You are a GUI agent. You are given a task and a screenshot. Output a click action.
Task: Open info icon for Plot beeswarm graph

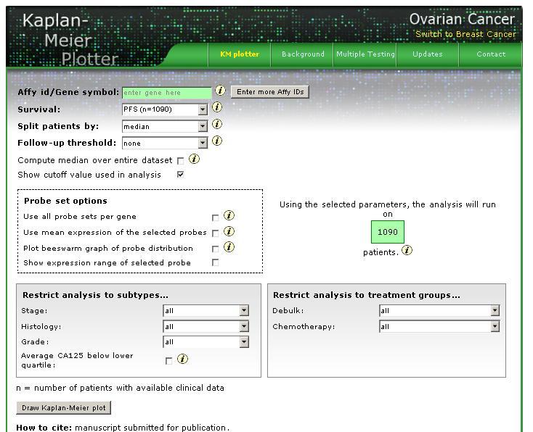[229, 246]
